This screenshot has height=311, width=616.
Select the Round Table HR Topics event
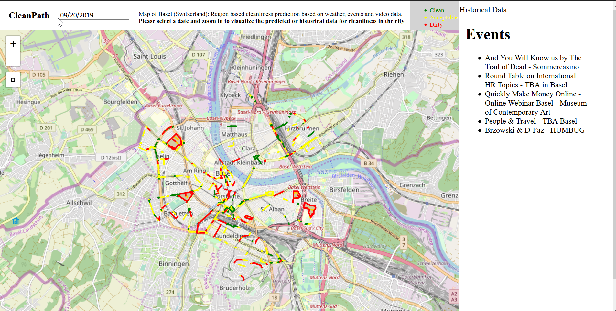point(530,80)
